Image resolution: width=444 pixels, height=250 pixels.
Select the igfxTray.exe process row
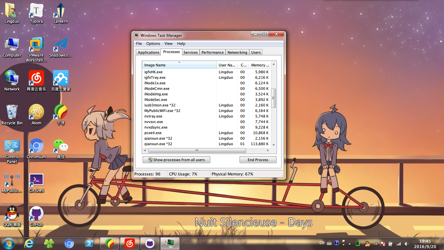tap(206, 77)
